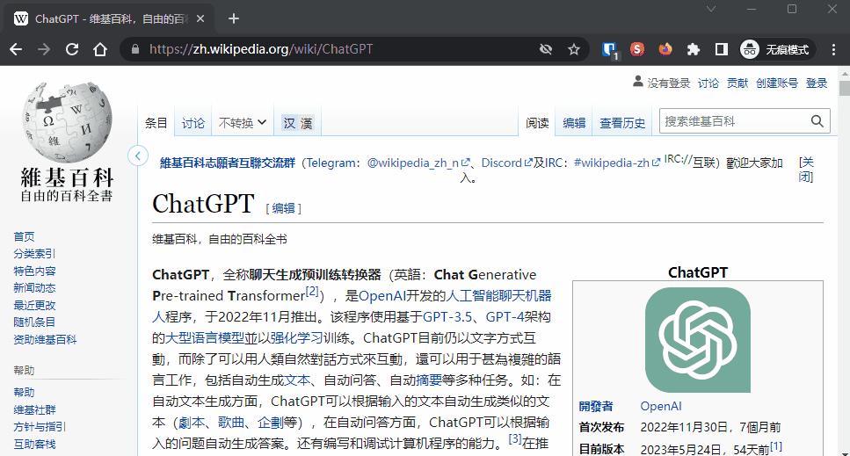850x456 pixels.
Task: Click the 登录 login link
Action: point(817,83)
